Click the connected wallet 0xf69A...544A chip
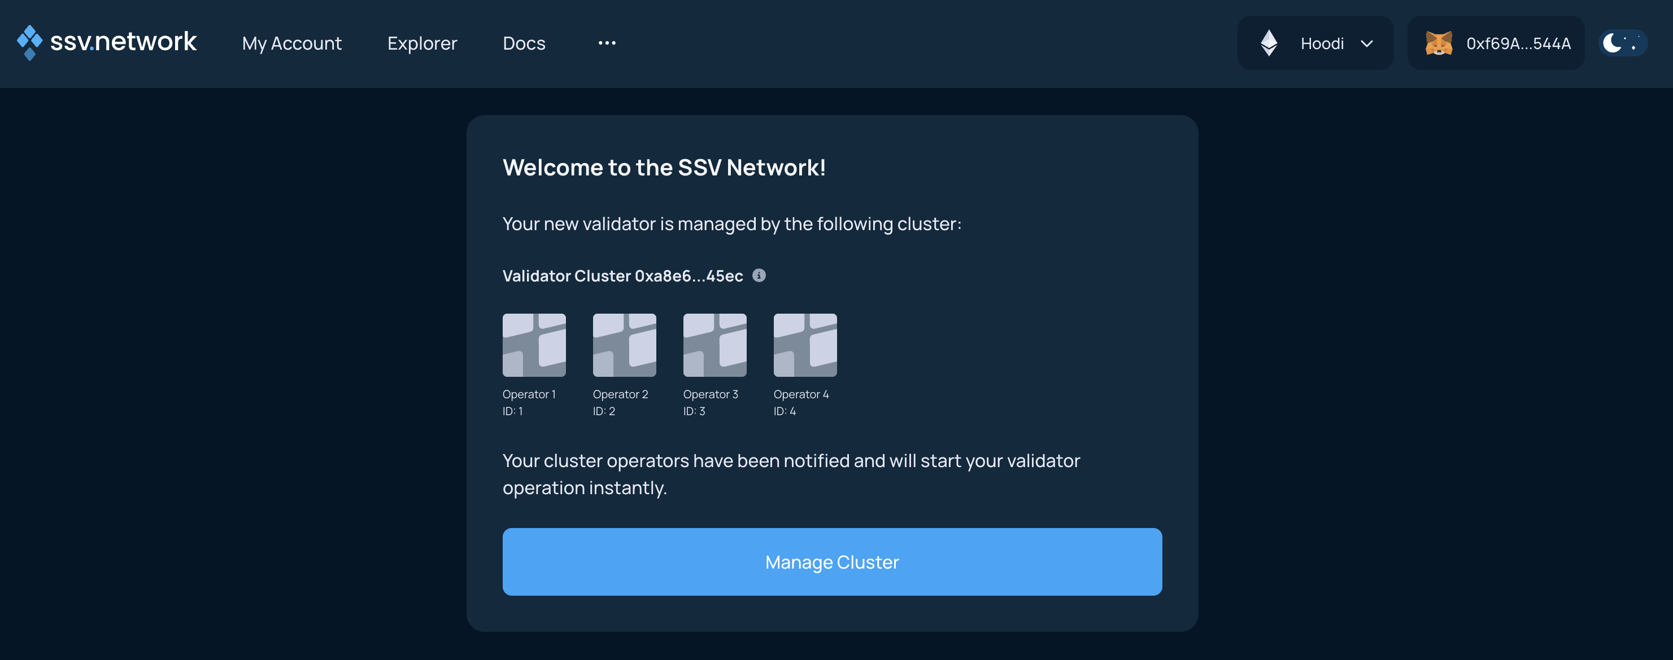1673x660 pixels. (x=1496, y=43)
